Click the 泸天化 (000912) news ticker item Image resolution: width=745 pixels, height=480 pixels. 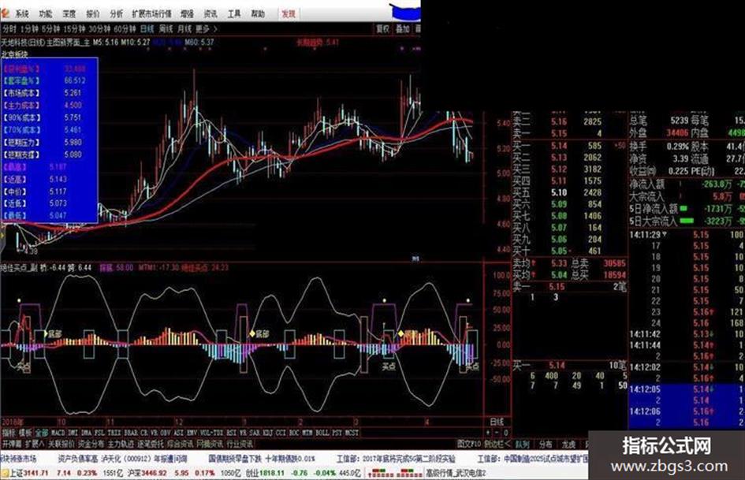coord(145,459)
